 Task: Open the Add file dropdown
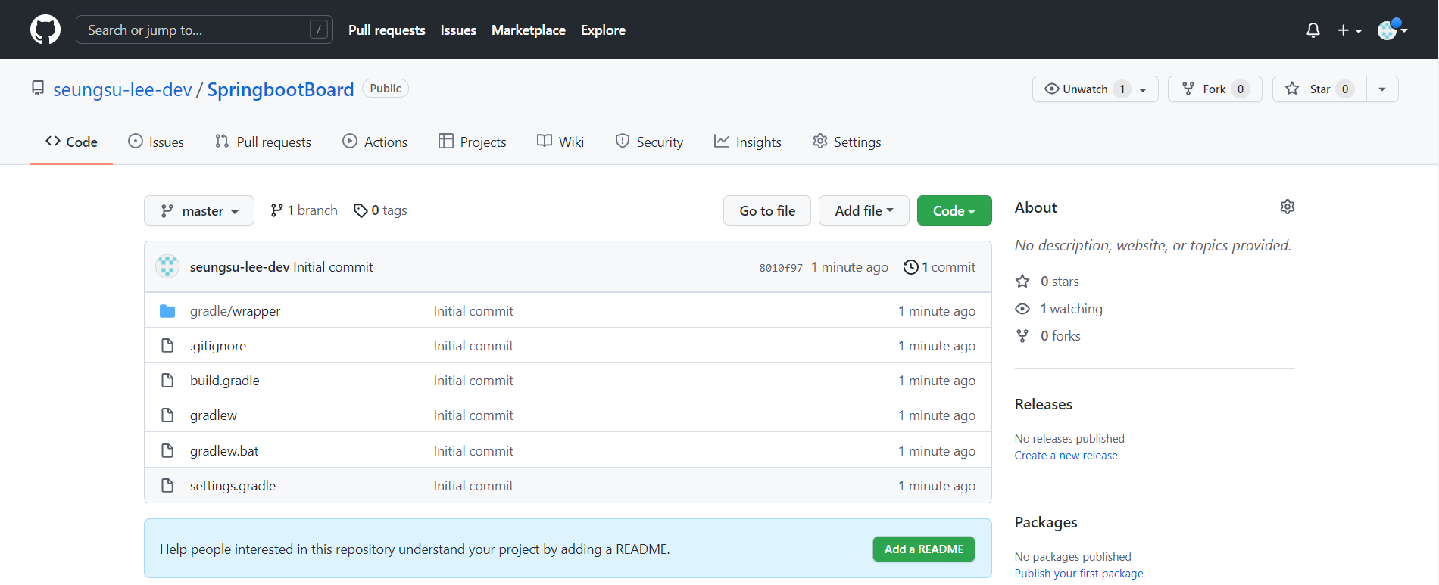864,210
